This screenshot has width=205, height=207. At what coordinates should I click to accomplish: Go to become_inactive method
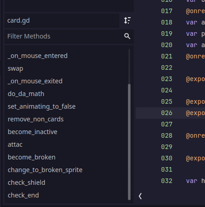pos(32,132)
